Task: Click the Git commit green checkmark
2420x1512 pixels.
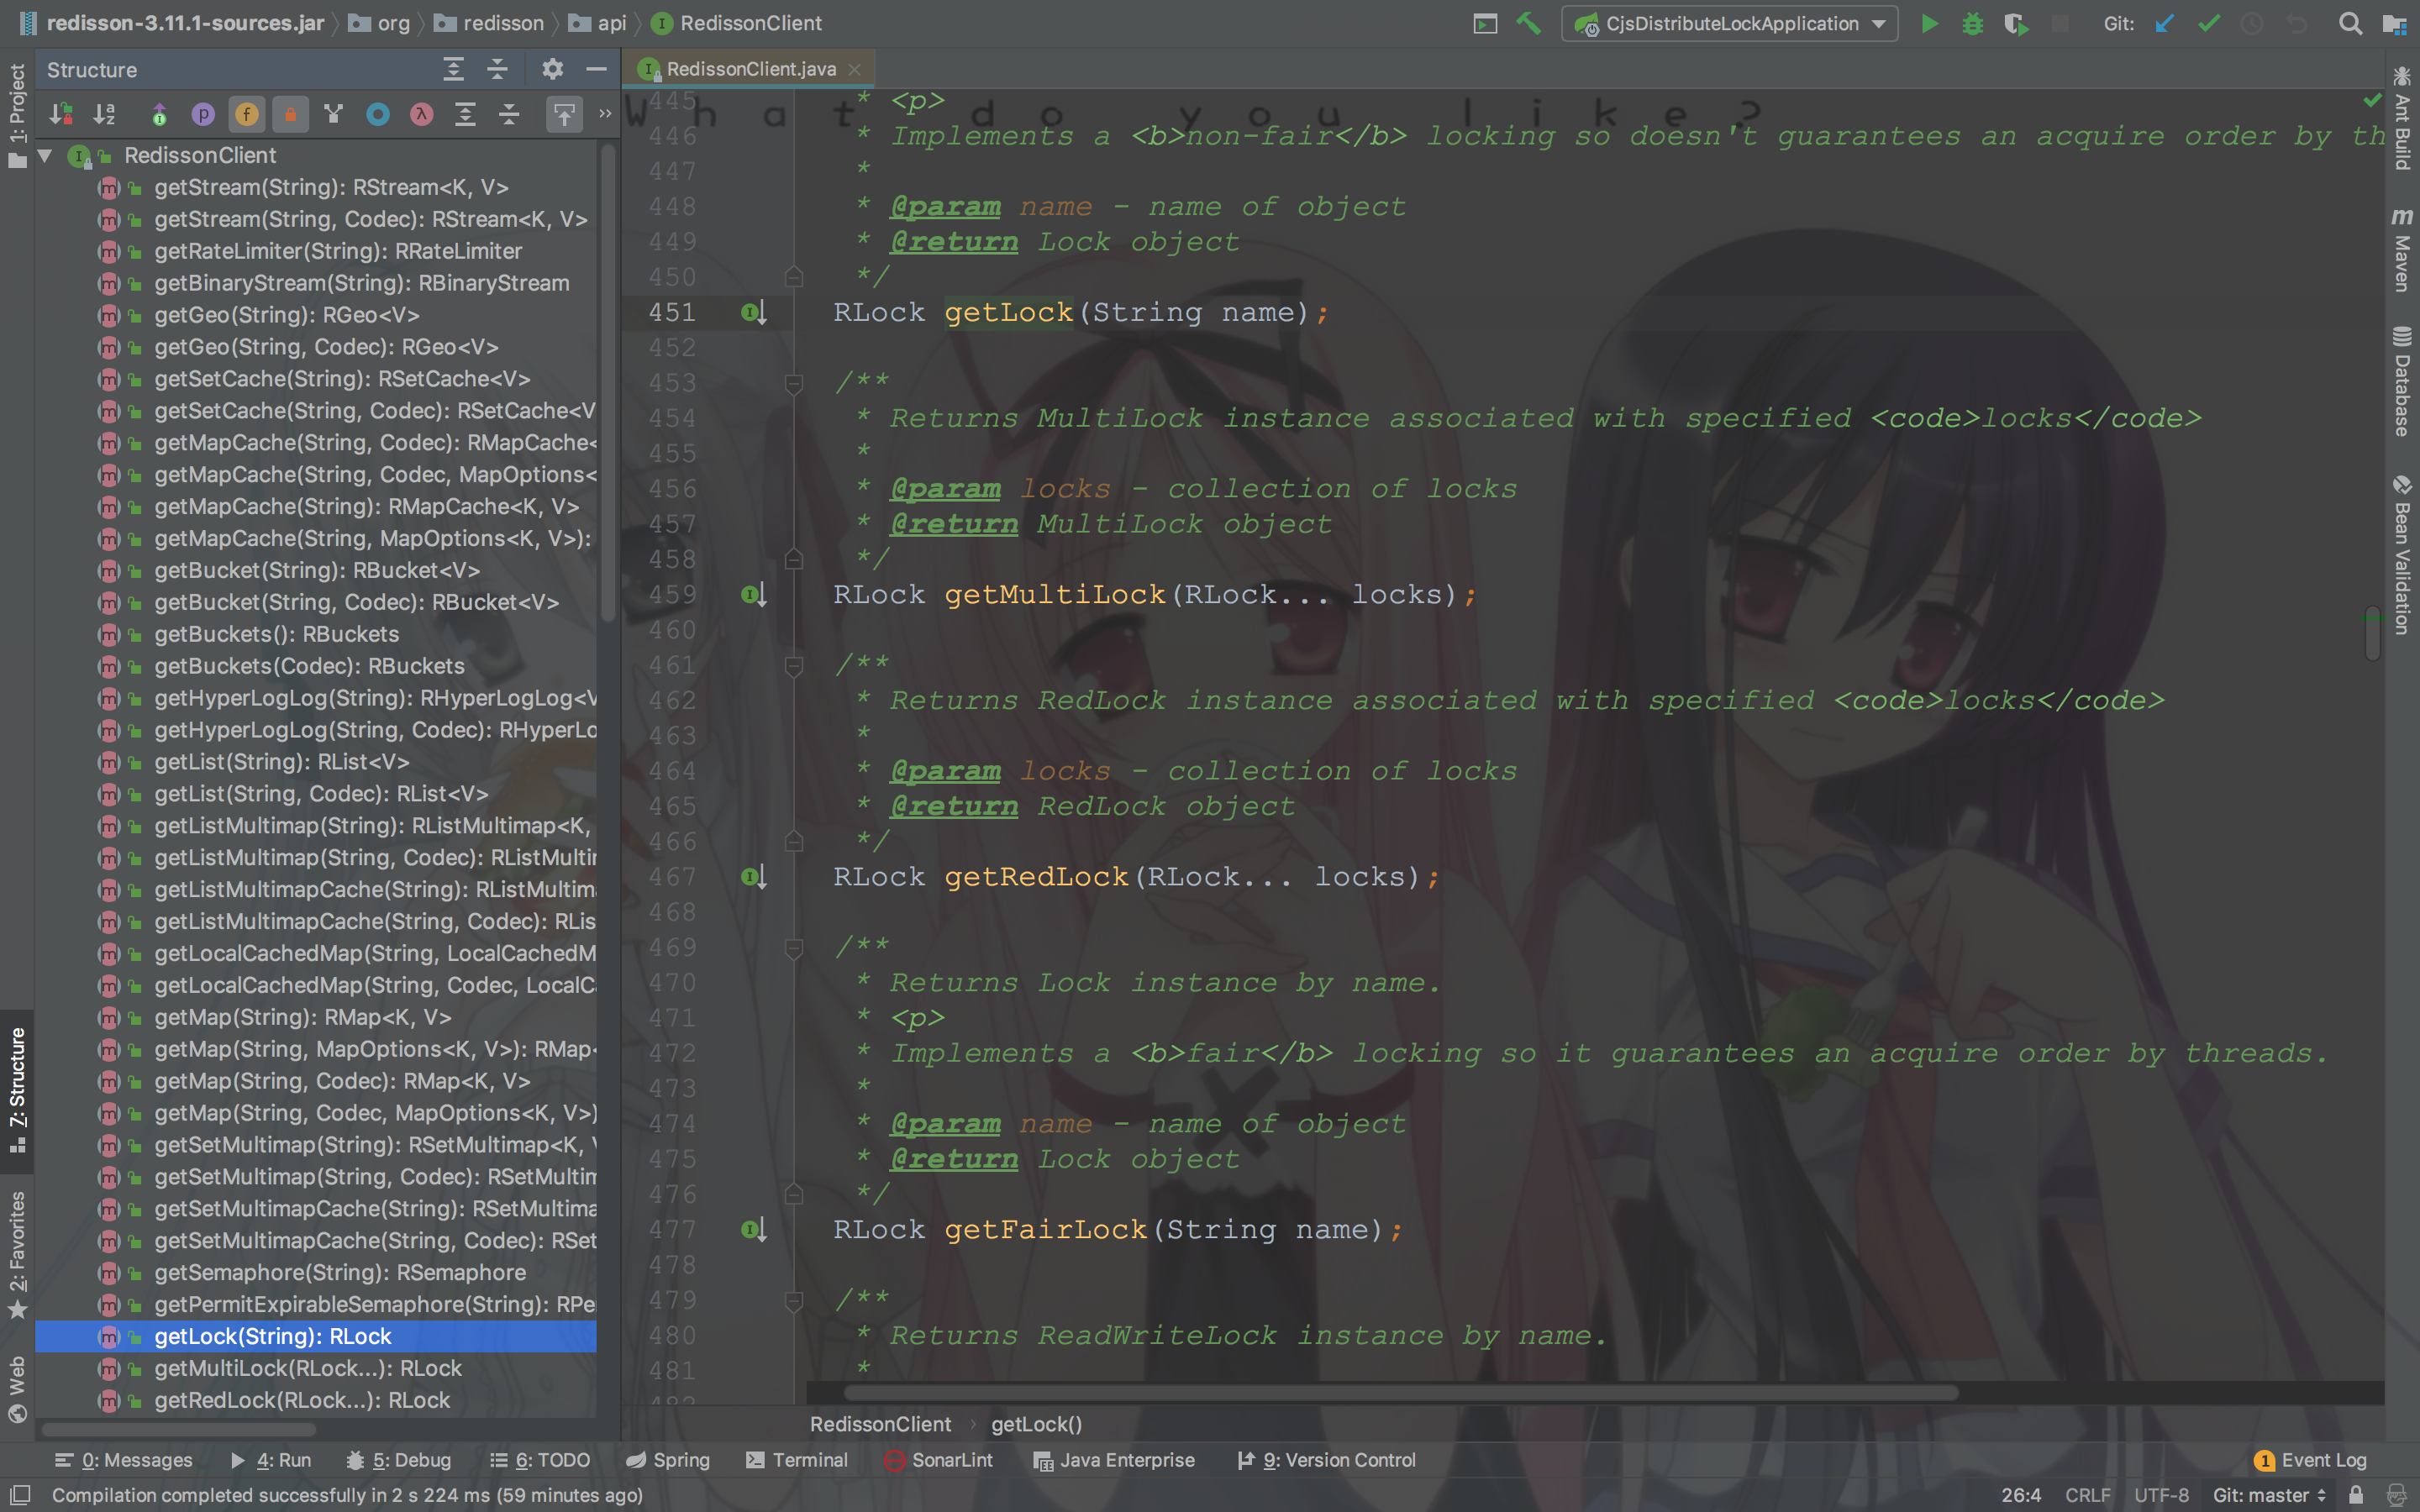Action: (2209, 23)
